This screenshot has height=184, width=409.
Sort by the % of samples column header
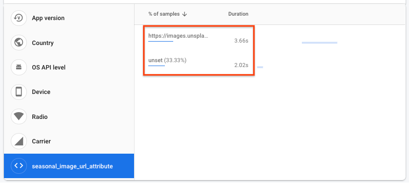pyautogui.click(x=164, y=14)
